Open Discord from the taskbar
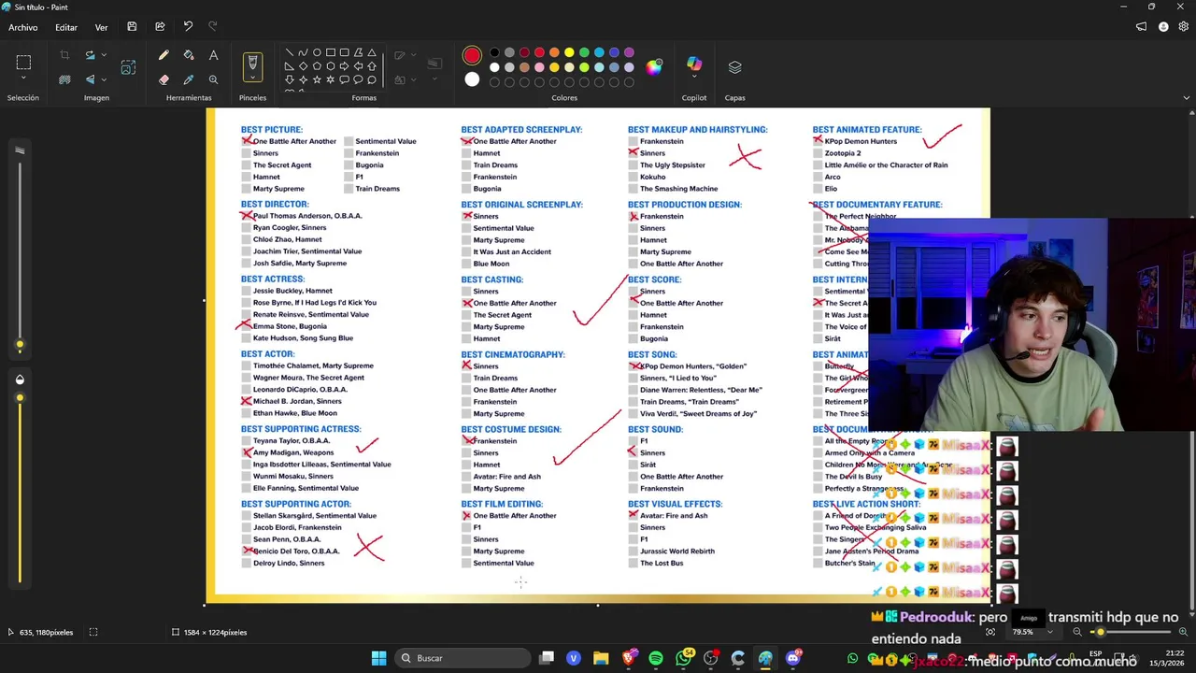 coord(793,658)
